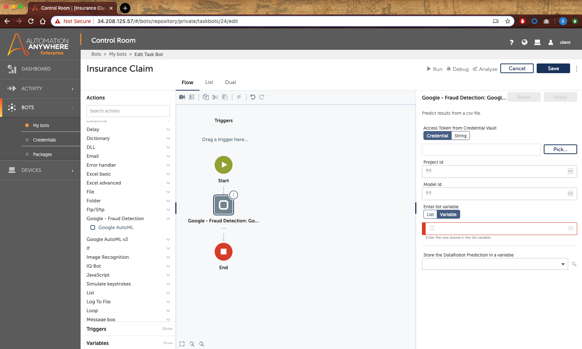Zoom out of the flow canvas
582x349 pixels.
[192, 344]
